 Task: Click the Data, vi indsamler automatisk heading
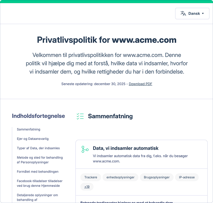click(125, 148)
